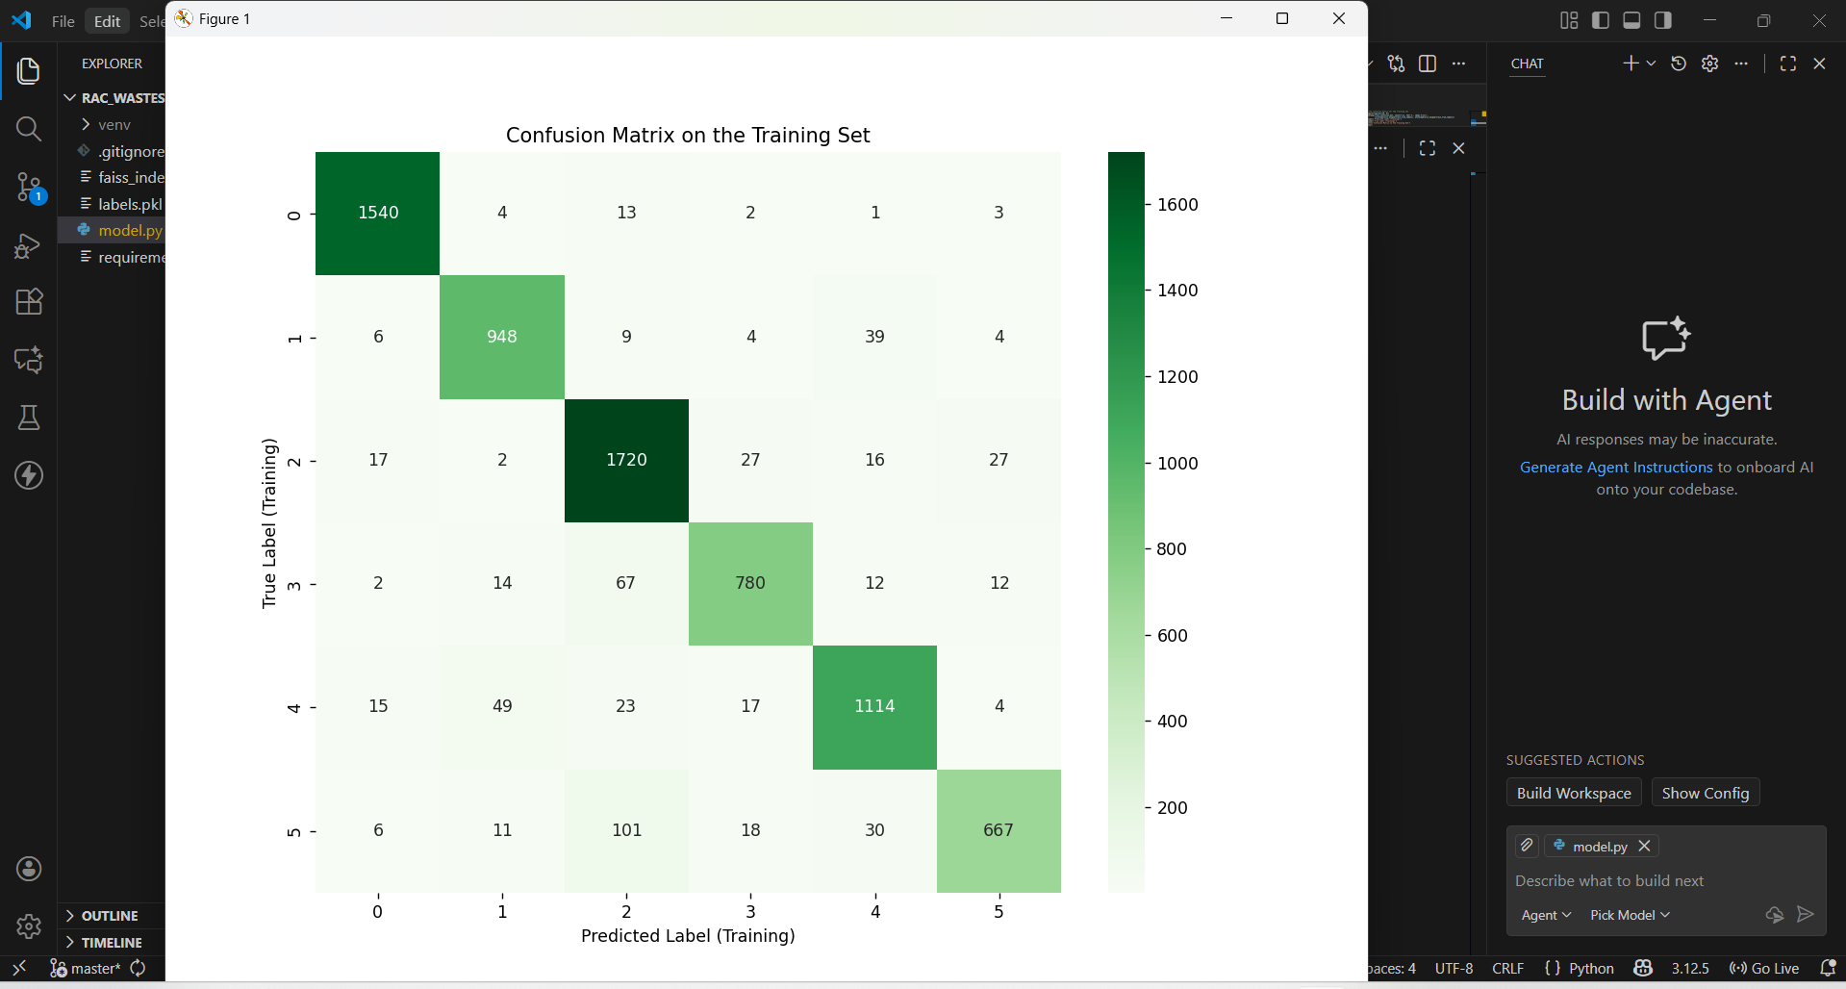Open the Search view in activity bar
Viewport: 1846px width, 989px height.
pyautogui.click(x=29, y=129)
